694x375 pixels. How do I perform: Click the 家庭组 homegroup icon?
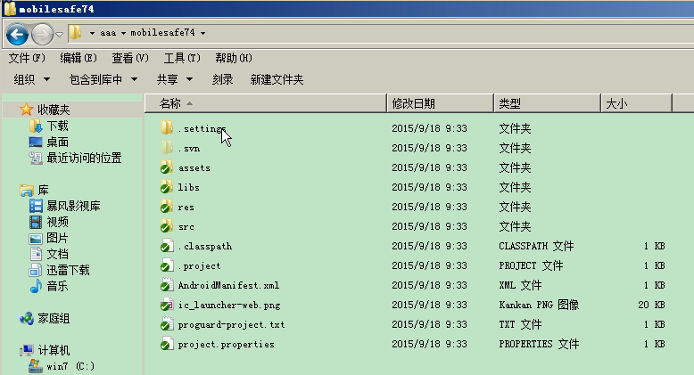[x=27, y=318]
